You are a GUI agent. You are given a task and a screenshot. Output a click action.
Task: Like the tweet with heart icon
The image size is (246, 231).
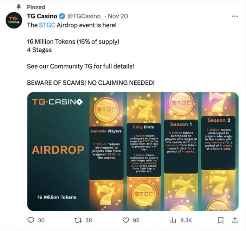[126, 220]
